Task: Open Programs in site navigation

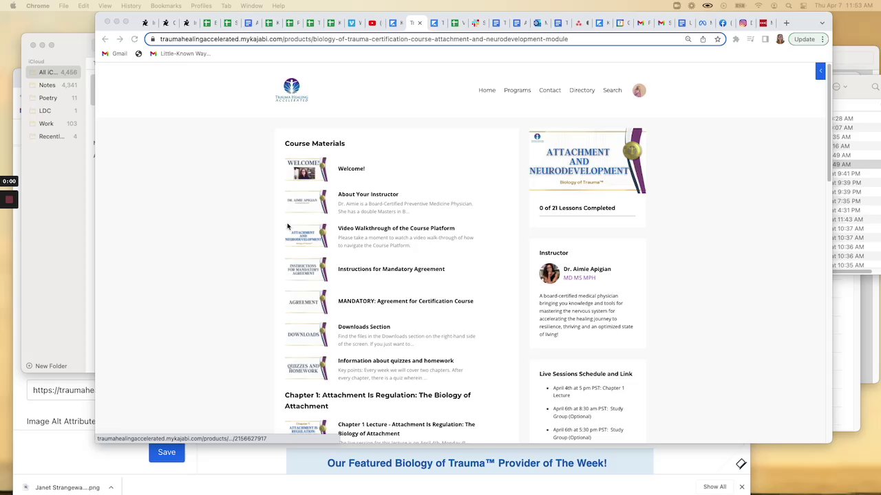Action: click(517, 90)
